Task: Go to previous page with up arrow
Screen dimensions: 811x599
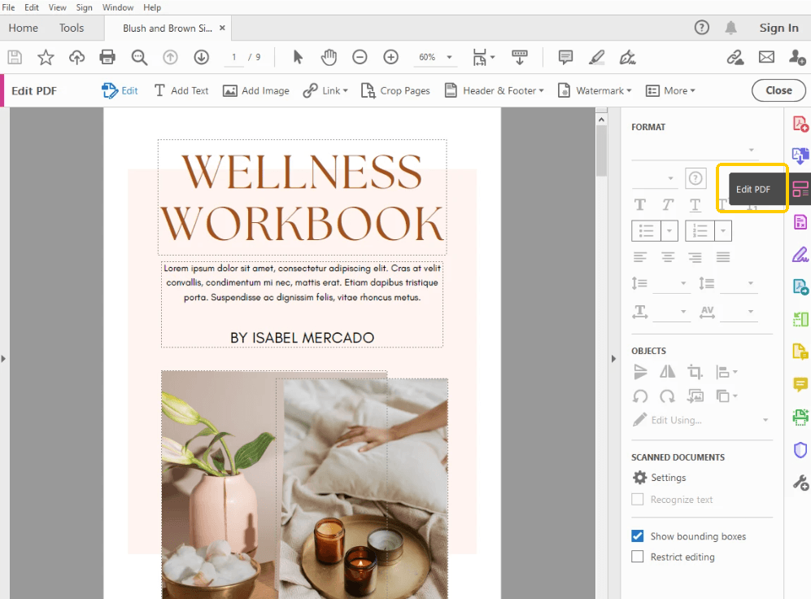Action: click(170, 57)
